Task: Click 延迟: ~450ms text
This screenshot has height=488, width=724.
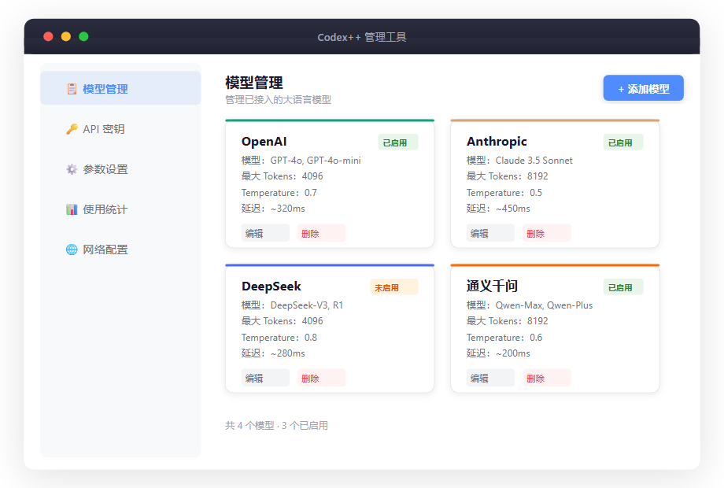Action: (x=498, y=209)
